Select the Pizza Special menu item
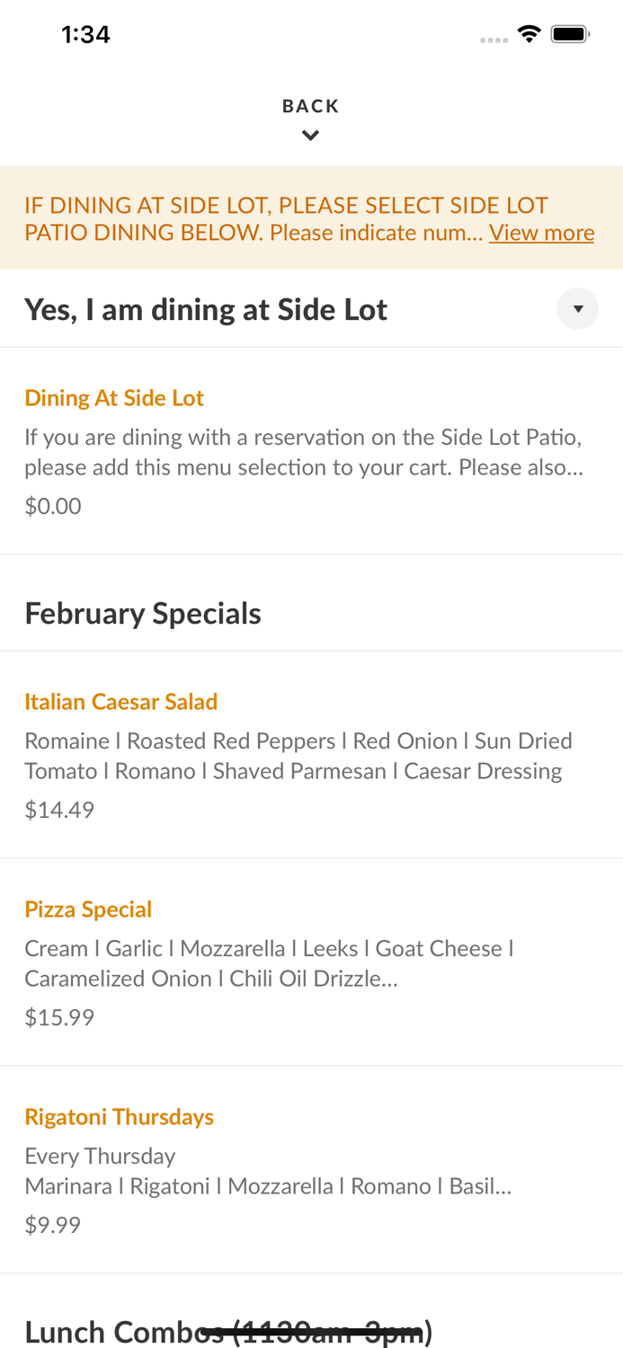 [88, 909]
